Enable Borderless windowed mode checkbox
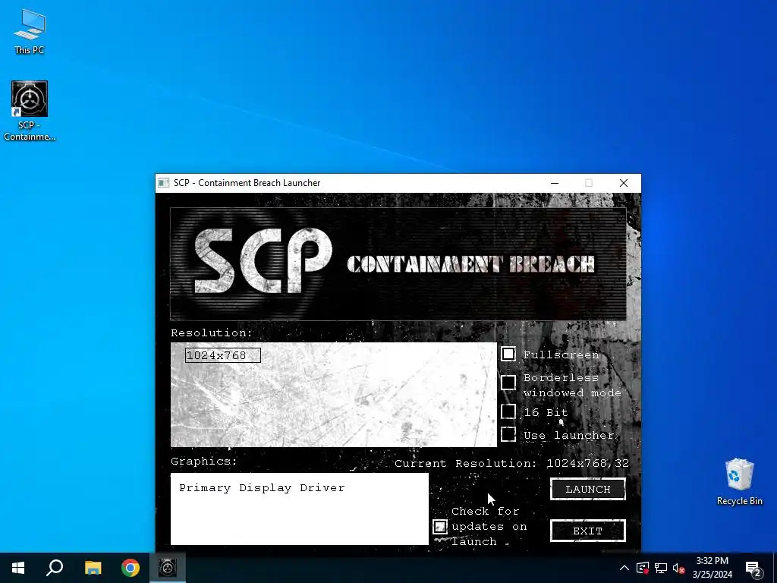777x583 pixels. click(x=508, y=383)
